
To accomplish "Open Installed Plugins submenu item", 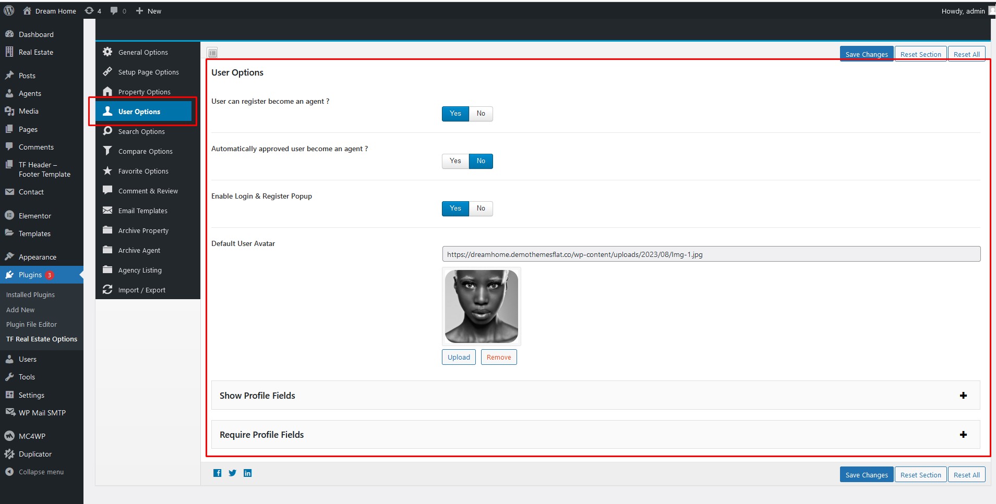I will tap(30, 294).
